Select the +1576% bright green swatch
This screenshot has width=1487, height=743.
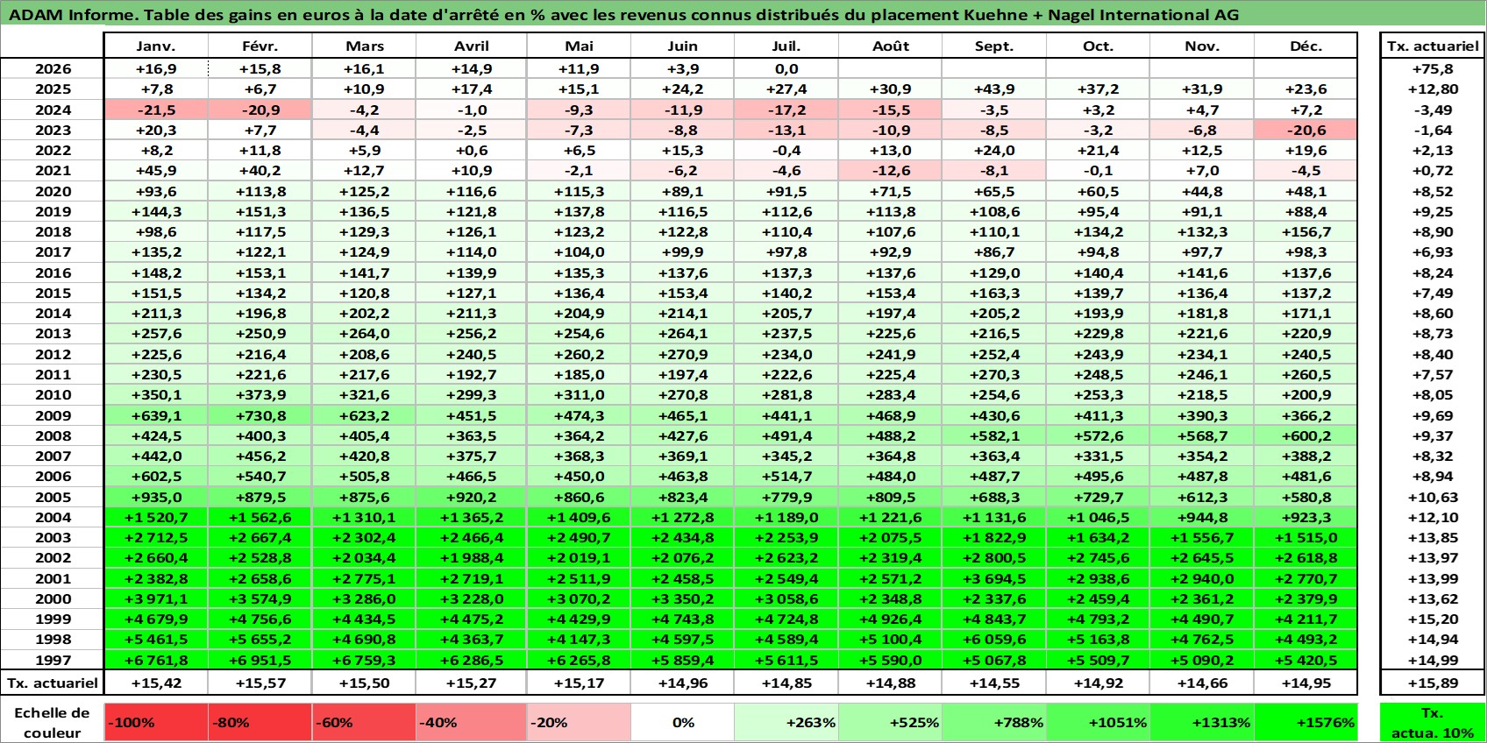1306,723
